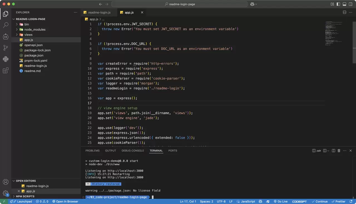Open the Manage gear icon
Image resolution: width=356 pixels, height=204 pixels.
pyautogui.click(x=6, y=193)
